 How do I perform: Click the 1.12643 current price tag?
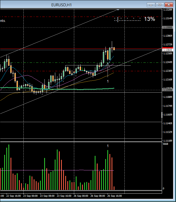168,50
